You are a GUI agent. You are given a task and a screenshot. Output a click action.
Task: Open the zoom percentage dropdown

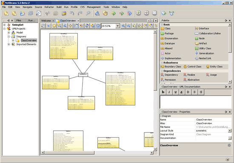(x=117, y=26)
